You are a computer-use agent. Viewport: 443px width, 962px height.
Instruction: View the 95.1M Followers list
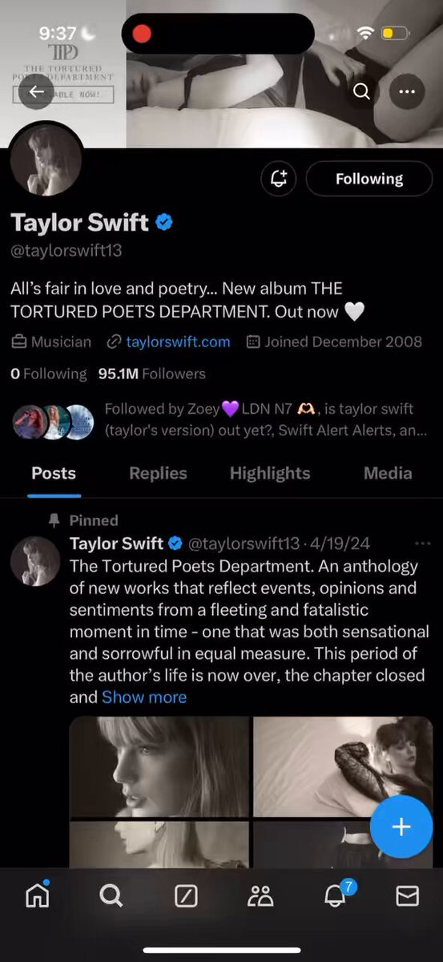(x=151, y=374)
